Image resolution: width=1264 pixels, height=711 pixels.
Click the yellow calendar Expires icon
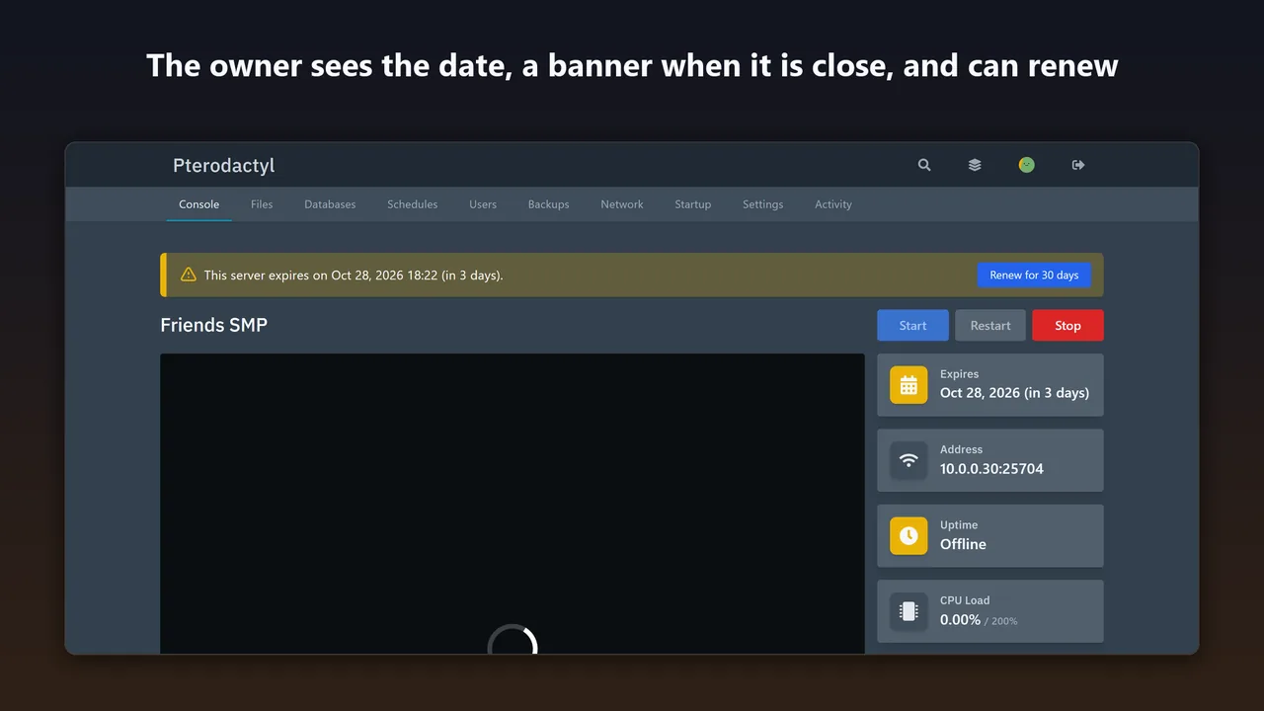[x=908, y=385]
